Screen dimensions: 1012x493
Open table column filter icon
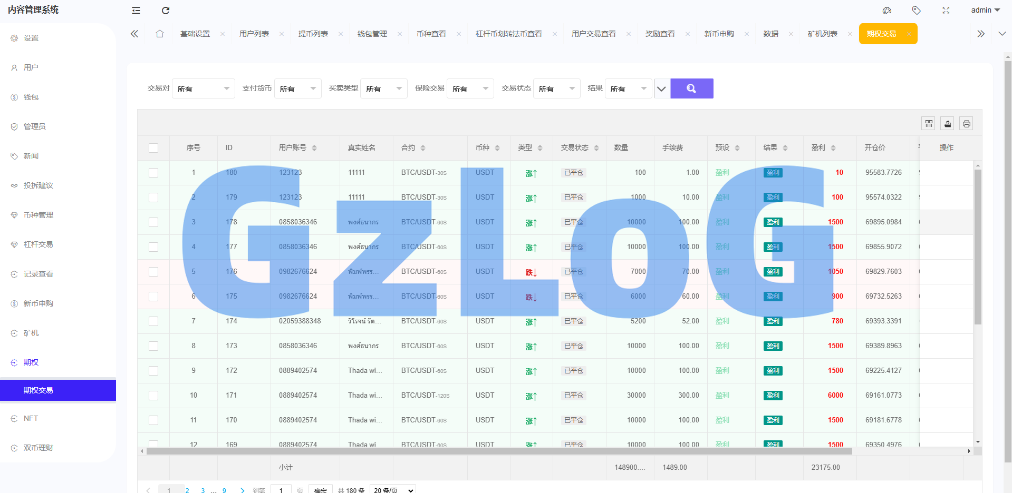coord(929,123)
